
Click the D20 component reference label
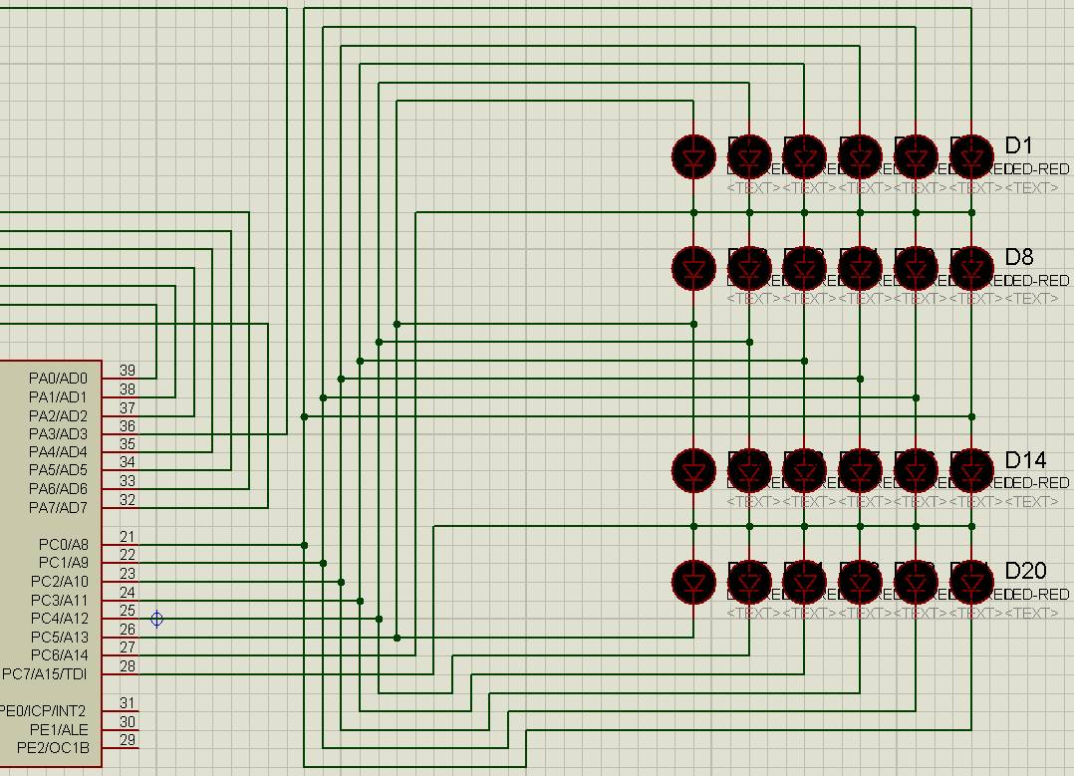tap(1025, 571)
